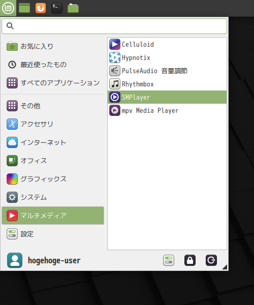Screen dimensions: 254x305
Task: Select the システム category
Action: click(53, 197)
